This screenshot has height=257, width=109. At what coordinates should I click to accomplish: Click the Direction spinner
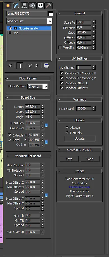[x=94, y=27]
